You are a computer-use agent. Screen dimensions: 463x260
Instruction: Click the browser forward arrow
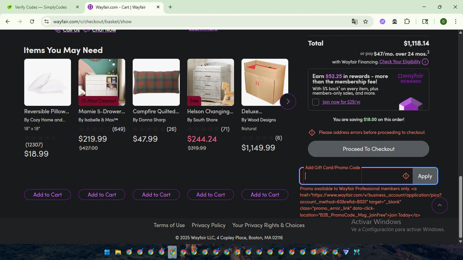20,22
